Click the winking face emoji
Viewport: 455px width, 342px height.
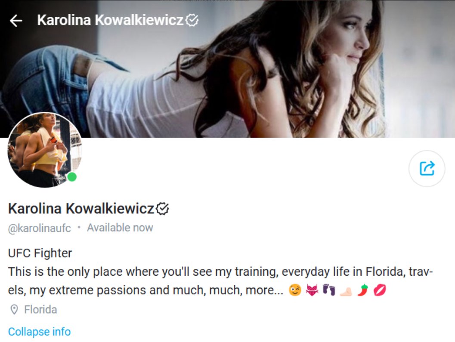click(295, 290)
